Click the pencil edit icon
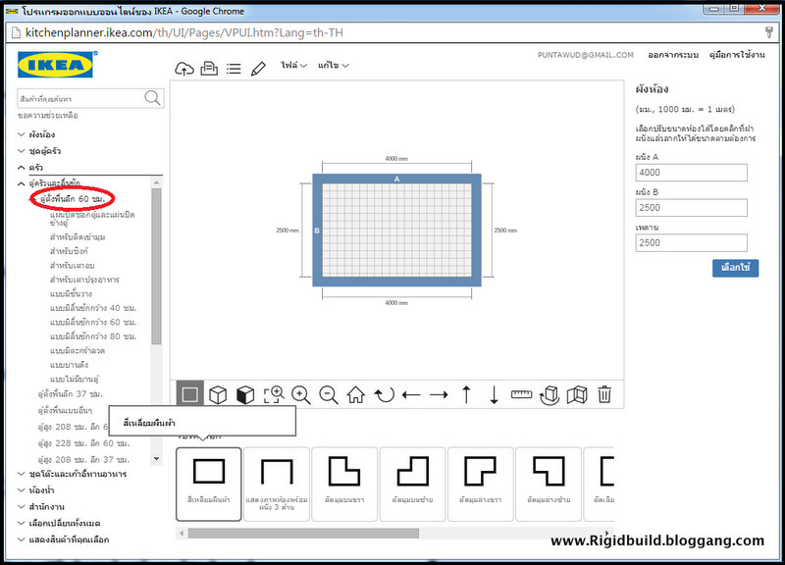 tap(258, 68)
